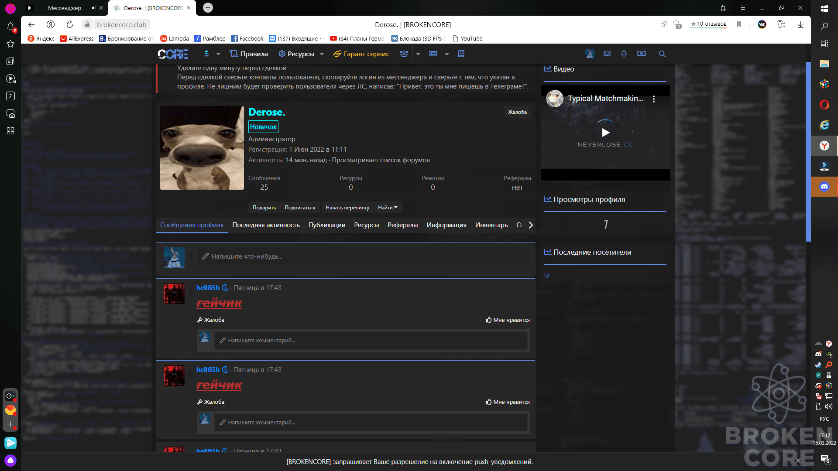Report profile with top Жалоба button
This screenshot has height=471, width=838.
(517, 112)
